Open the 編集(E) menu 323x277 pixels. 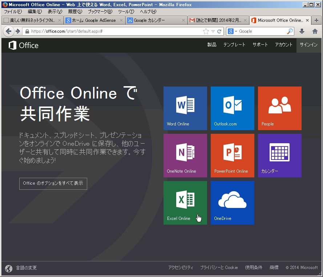pos(35,12)
